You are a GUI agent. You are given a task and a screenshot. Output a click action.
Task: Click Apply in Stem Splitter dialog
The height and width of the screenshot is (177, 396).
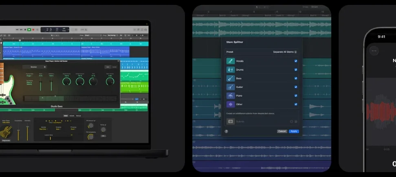[x=294, y=132]
